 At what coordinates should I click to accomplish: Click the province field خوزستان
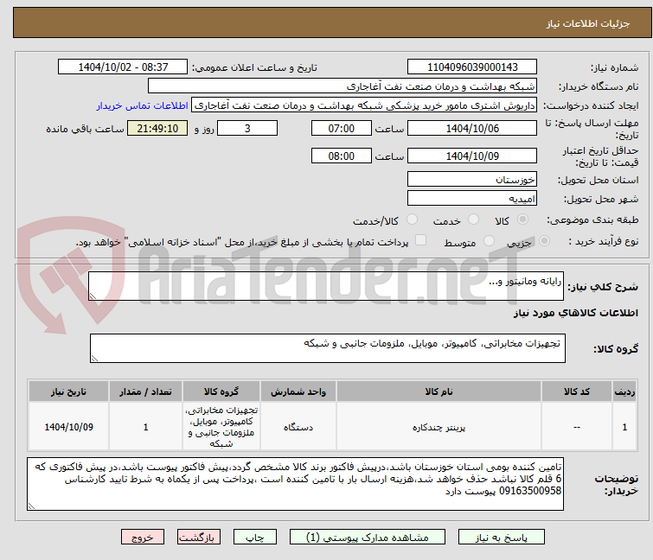click(x=472, y=179)
